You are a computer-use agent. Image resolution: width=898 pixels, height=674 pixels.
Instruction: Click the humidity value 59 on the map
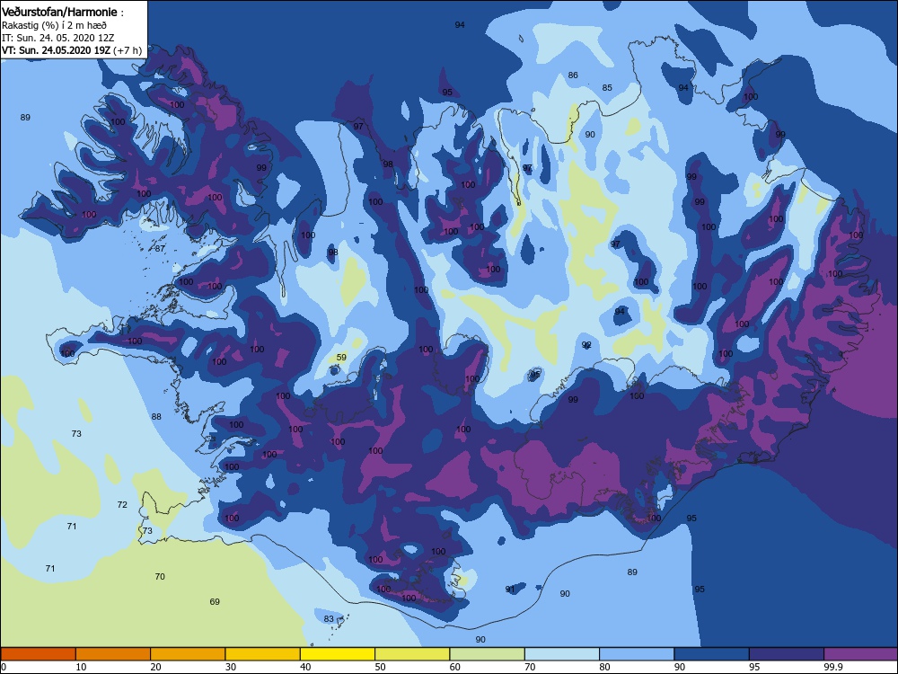click(341, 357)
